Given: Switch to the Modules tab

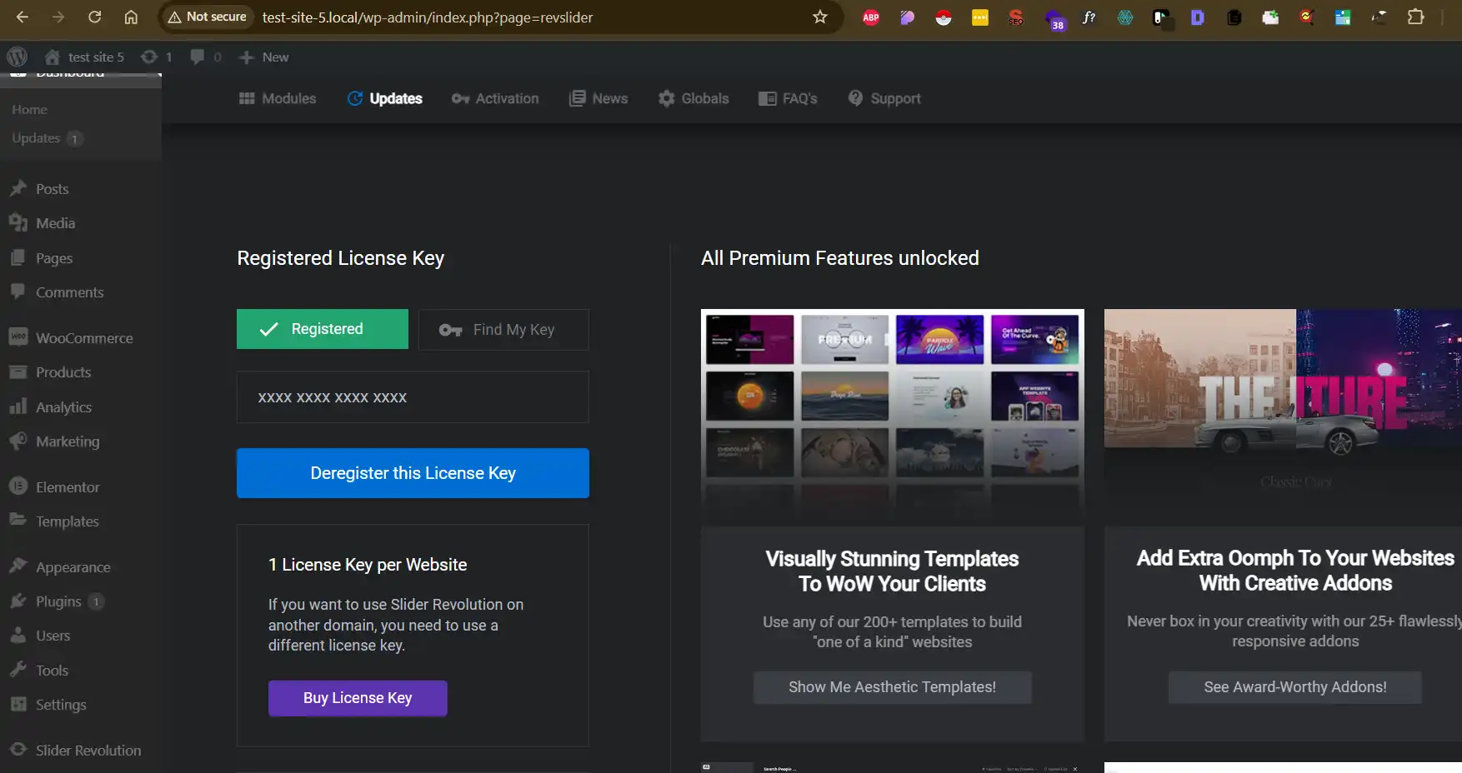Looking at the screenshot, I should click(x=278, y=98).
